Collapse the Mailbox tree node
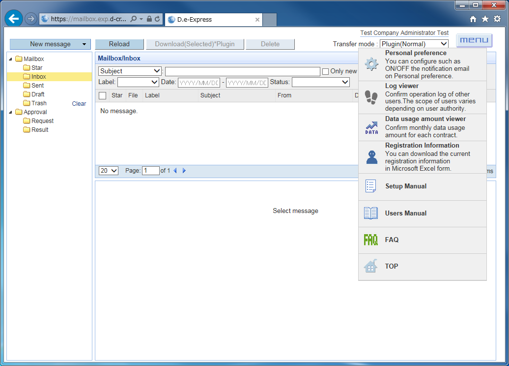This screenshot has width=509, height=366. point(11,59)
